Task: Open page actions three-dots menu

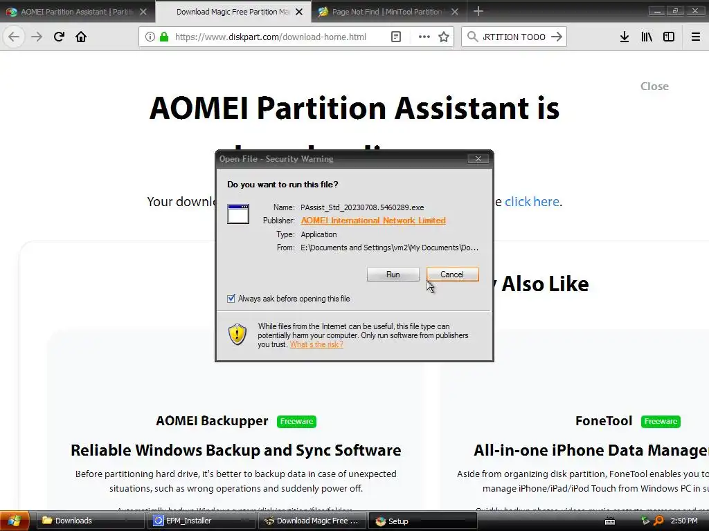Action: (424, 37)
